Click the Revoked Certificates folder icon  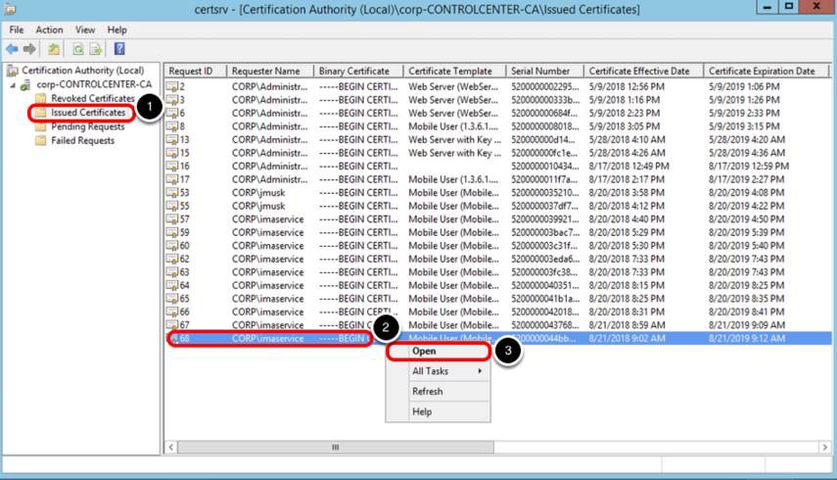pyautogui.click(x=40, y=98)
